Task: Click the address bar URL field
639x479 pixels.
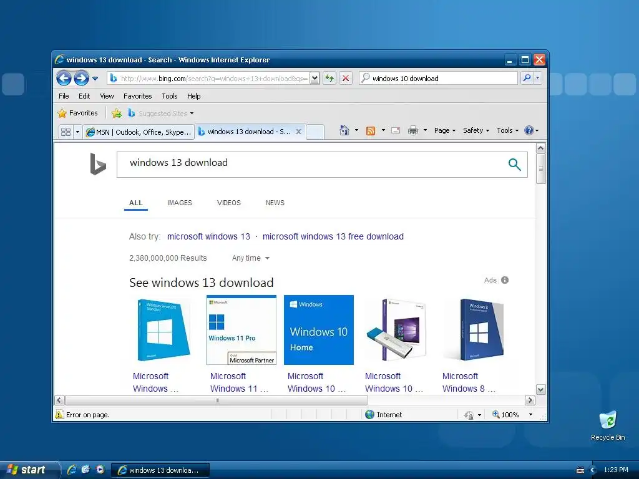Action: [208, 78]
